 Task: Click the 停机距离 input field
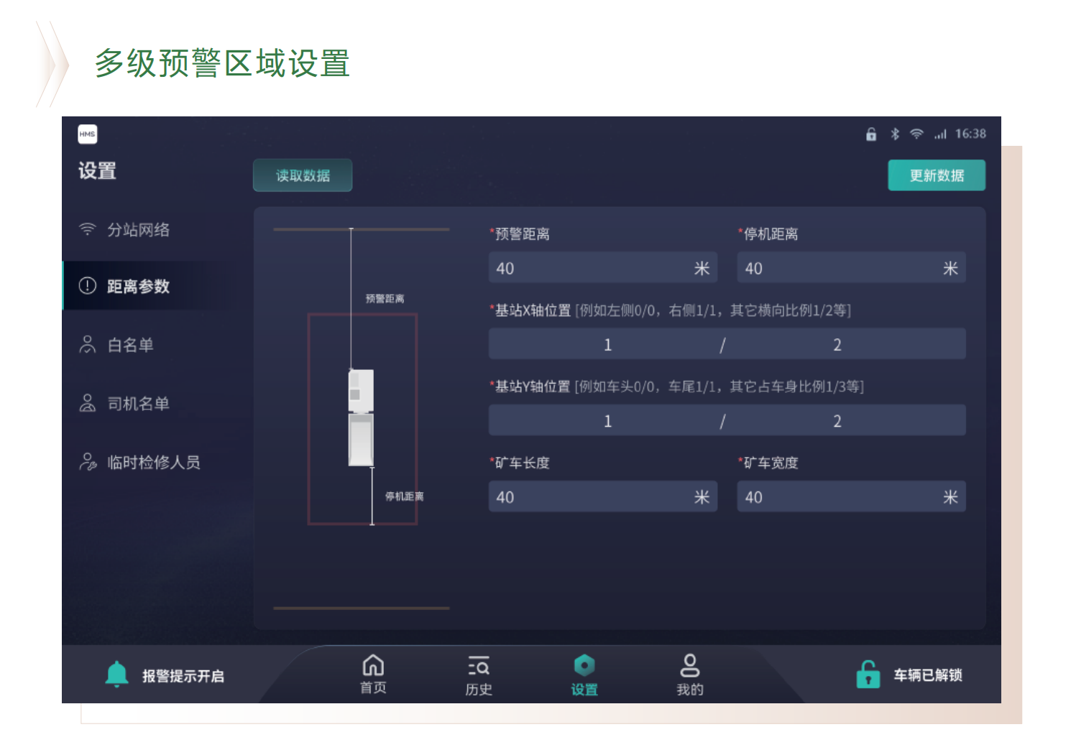[837, 269]
